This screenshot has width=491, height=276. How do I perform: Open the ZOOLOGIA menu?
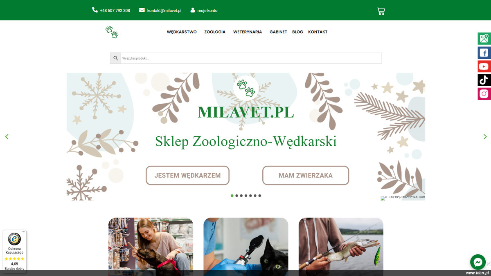(x=215, y=32)
